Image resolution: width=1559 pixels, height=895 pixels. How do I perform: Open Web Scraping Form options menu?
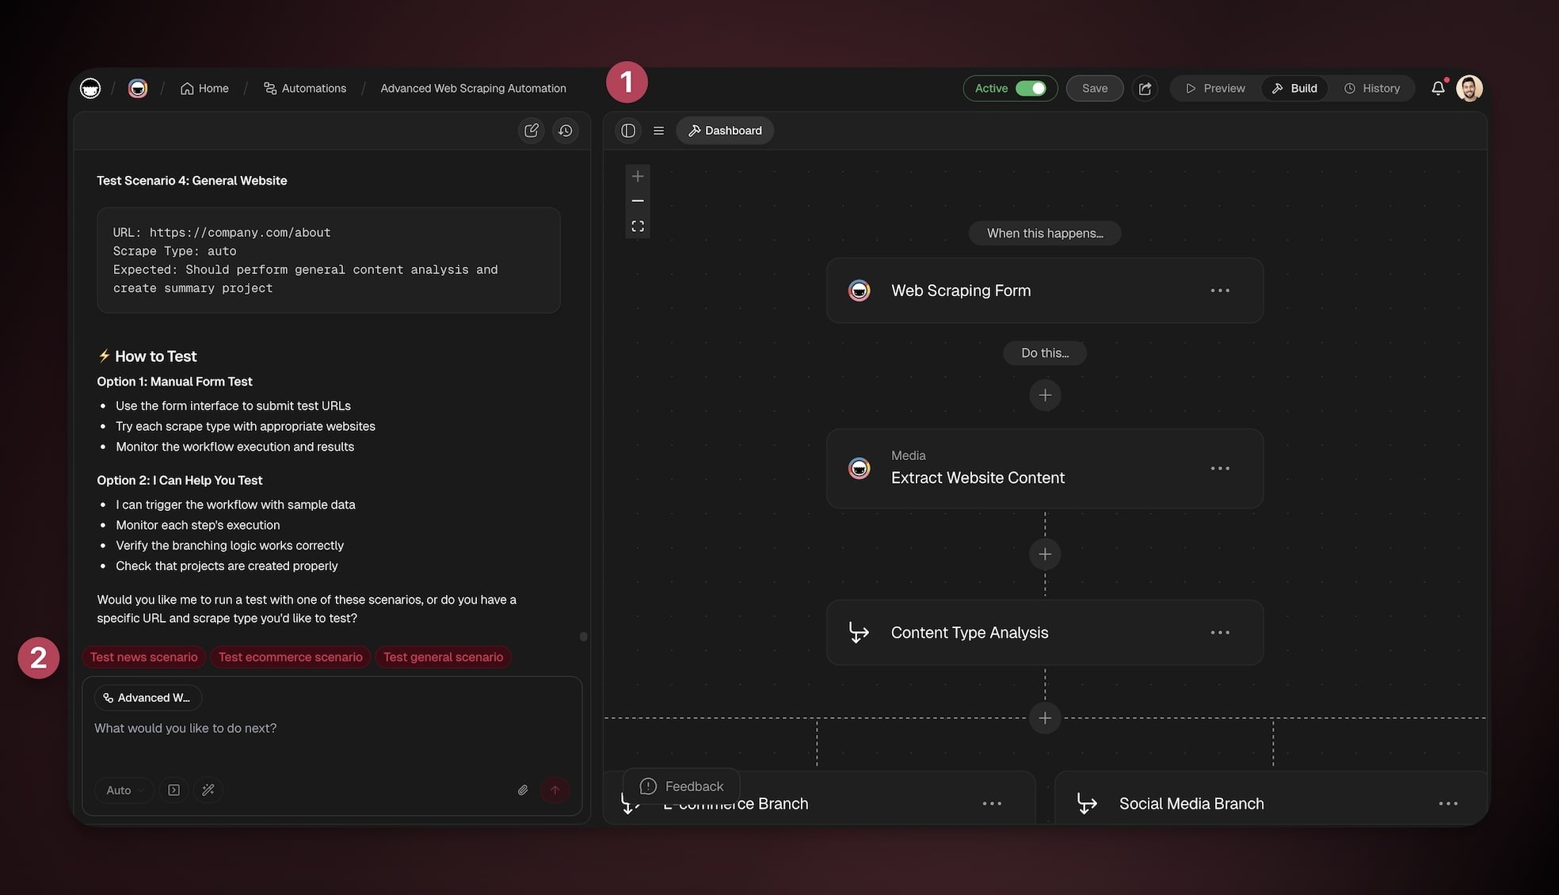1220,291
